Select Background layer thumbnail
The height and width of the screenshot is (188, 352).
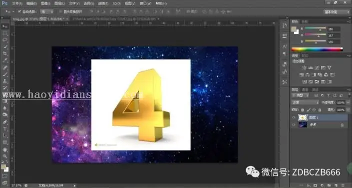pos(303,124)
